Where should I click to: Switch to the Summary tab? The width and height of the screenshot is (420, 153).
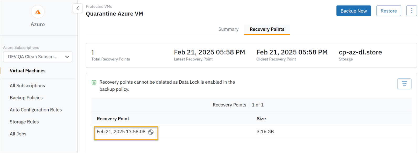click(228, 29)
